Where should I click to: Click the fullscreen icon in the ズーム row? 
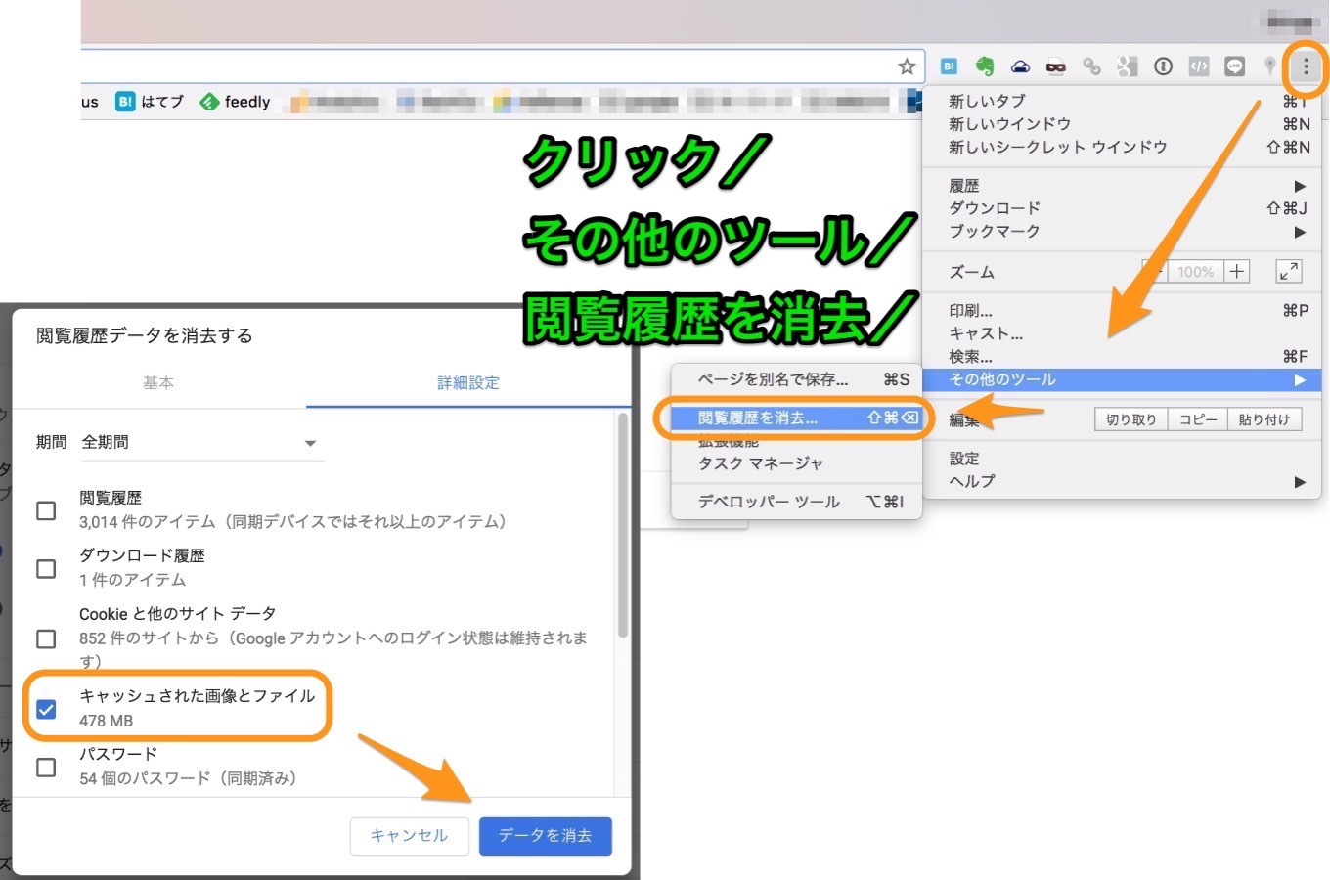pyautogui.click(x=1289, y=271)
